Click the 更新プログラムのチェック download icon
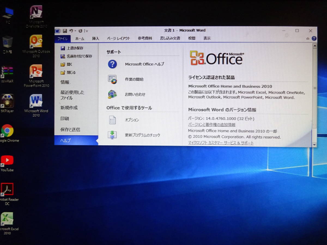The image size is (327, 245). tap(112, 135)
